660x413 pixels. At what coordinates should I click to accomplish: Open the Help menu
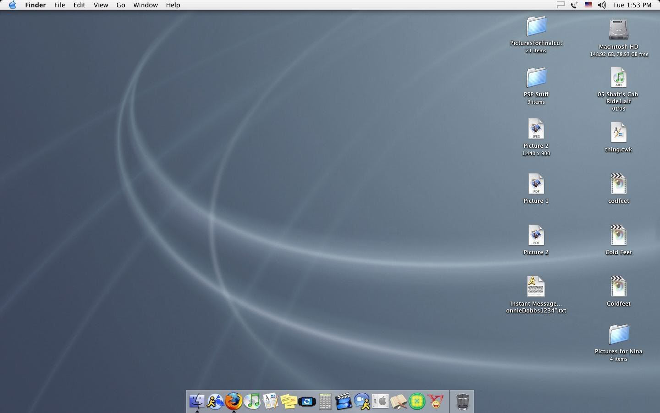(x=173, y=5)
